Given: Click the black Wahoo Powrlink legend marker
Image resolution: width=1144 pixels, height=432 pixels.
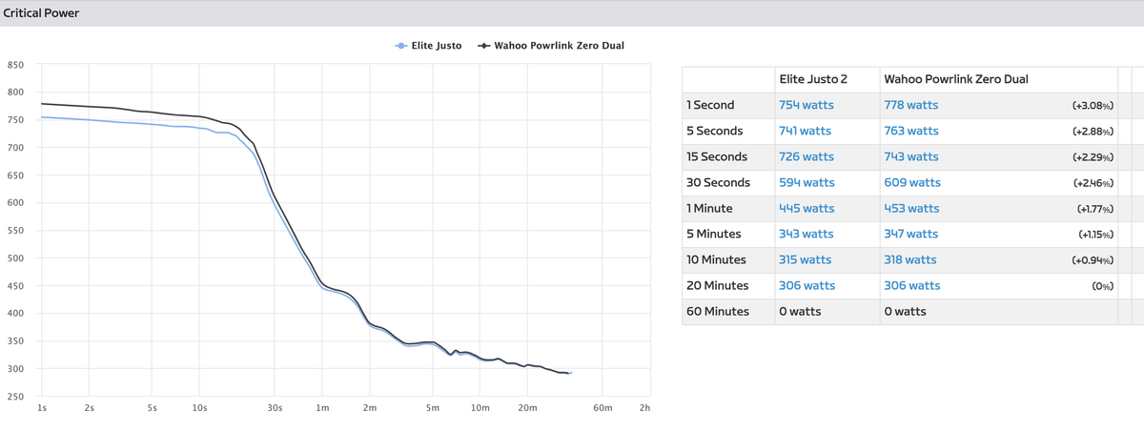Looking at the screenshot, I should tap(483, 46).
